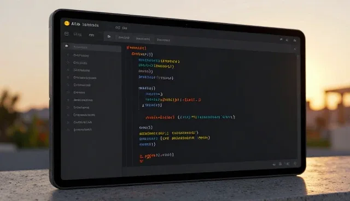Viewport: 350px width, 201px height.
Task: Click the leftmost icon in the top-right toolbar
Action: point(281,39)
